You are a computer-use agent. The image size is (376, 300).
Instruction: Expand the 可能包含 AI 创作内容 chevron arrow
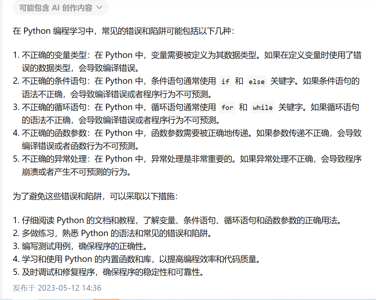pos(99,8)
